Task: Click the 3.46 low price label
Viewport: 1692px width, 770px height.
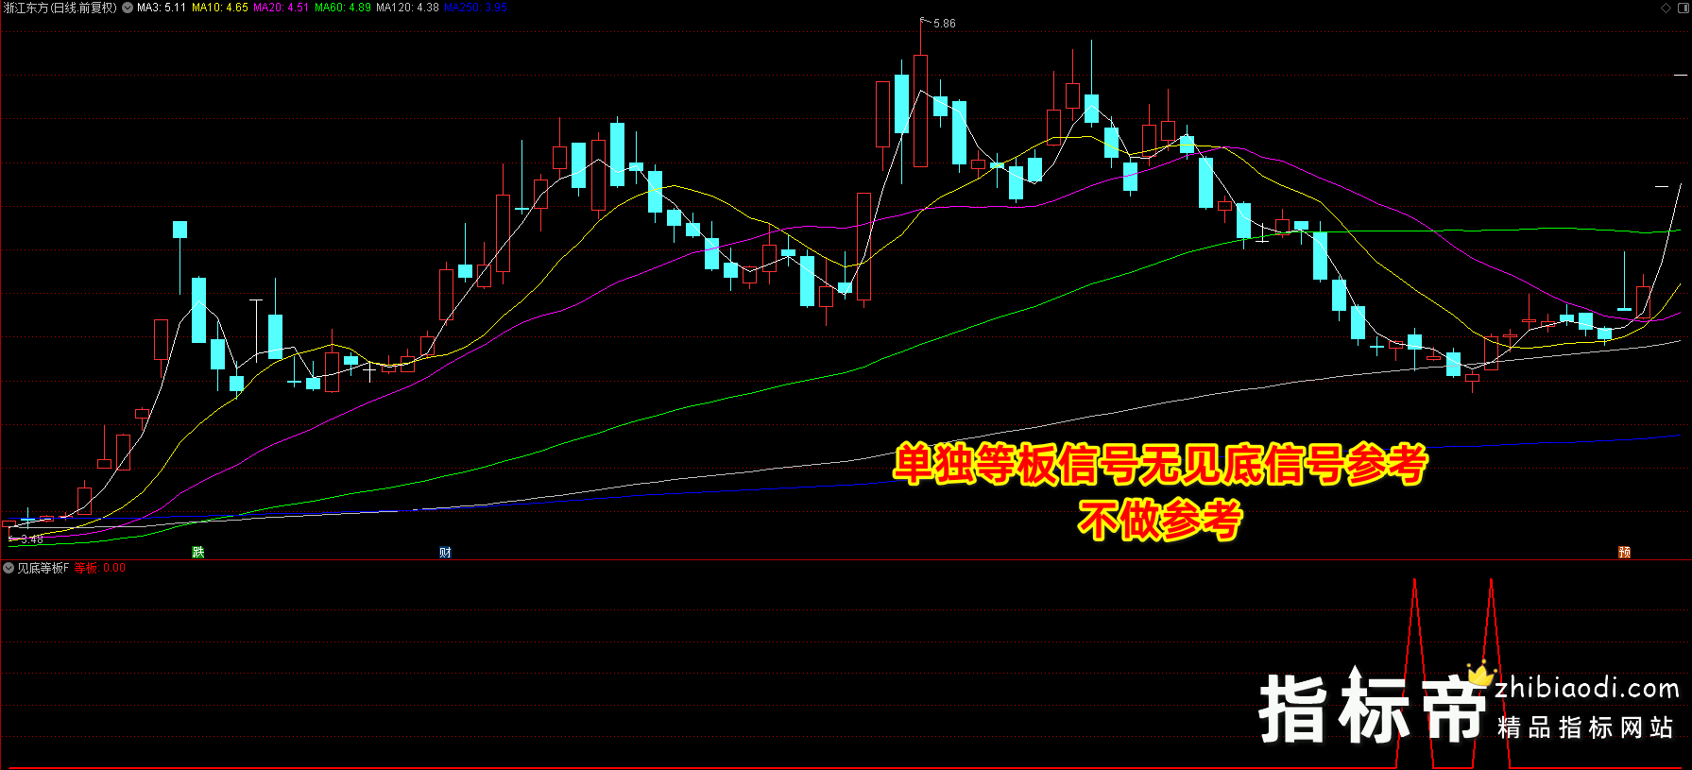Action: click(x=32, y=539)
